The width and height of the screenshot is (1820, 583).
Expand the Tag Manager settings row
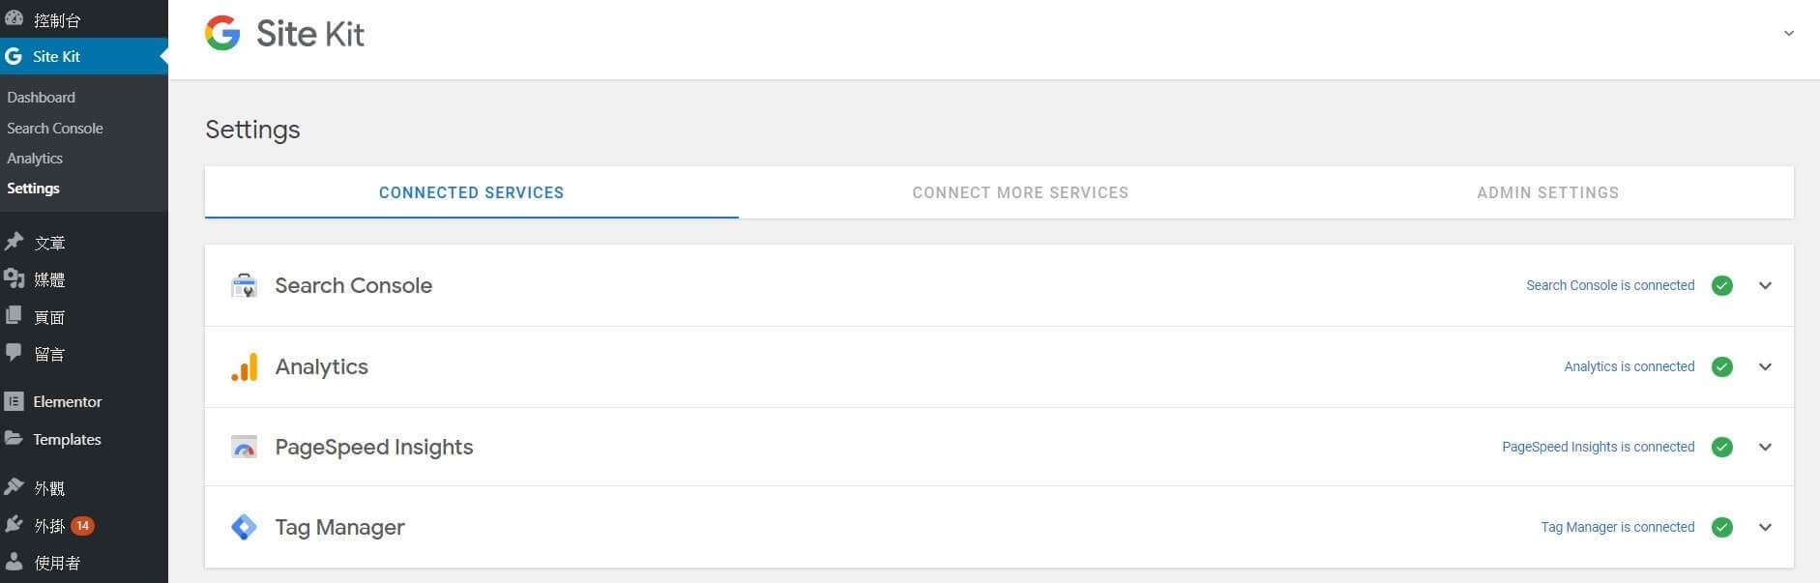tap(1765, 528)
